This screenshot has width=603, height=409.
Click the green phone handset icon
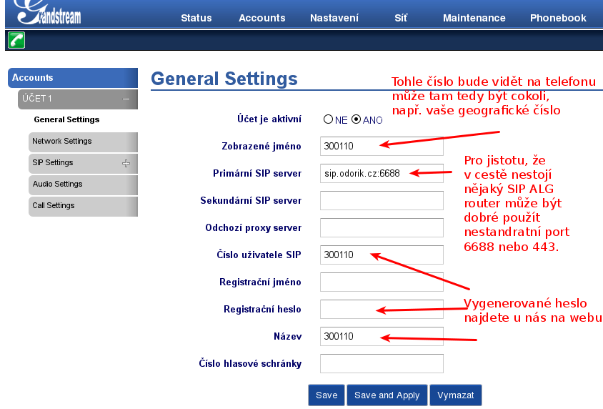(16, 40)
